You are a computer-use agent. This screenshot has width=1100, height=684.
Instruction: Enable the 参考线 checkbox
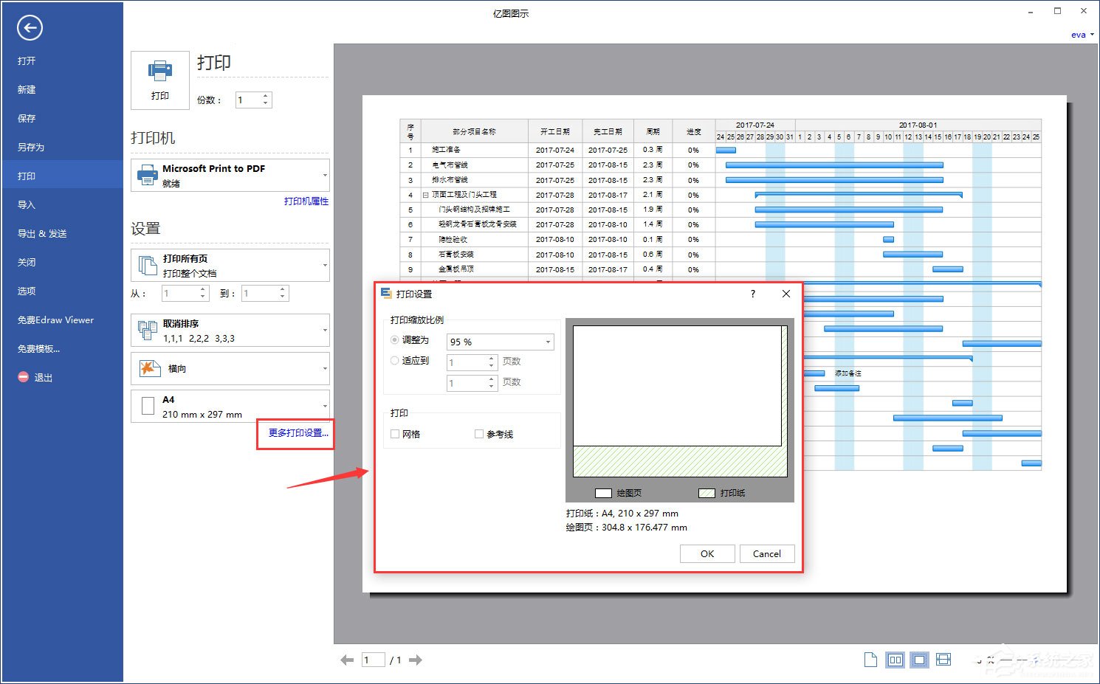point(479,434)
